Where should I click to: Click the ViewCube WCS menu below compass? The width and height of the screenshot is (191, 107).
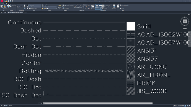click(185, 28)
